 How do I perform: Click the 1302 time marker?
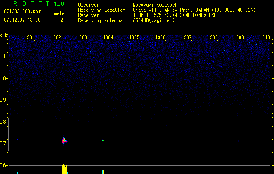56,37
